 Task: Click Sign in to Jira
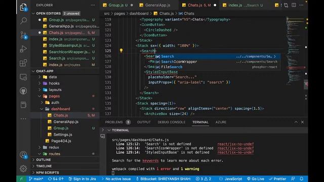point(82,179)
